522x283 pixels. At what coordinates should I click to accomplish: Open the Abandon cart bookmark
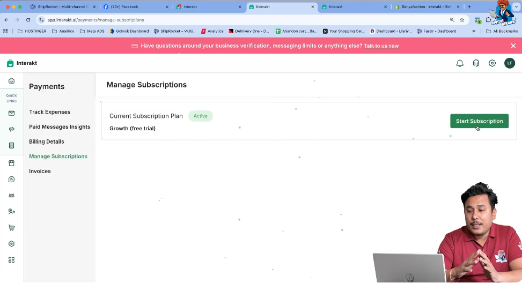click(x=297, y=31)
